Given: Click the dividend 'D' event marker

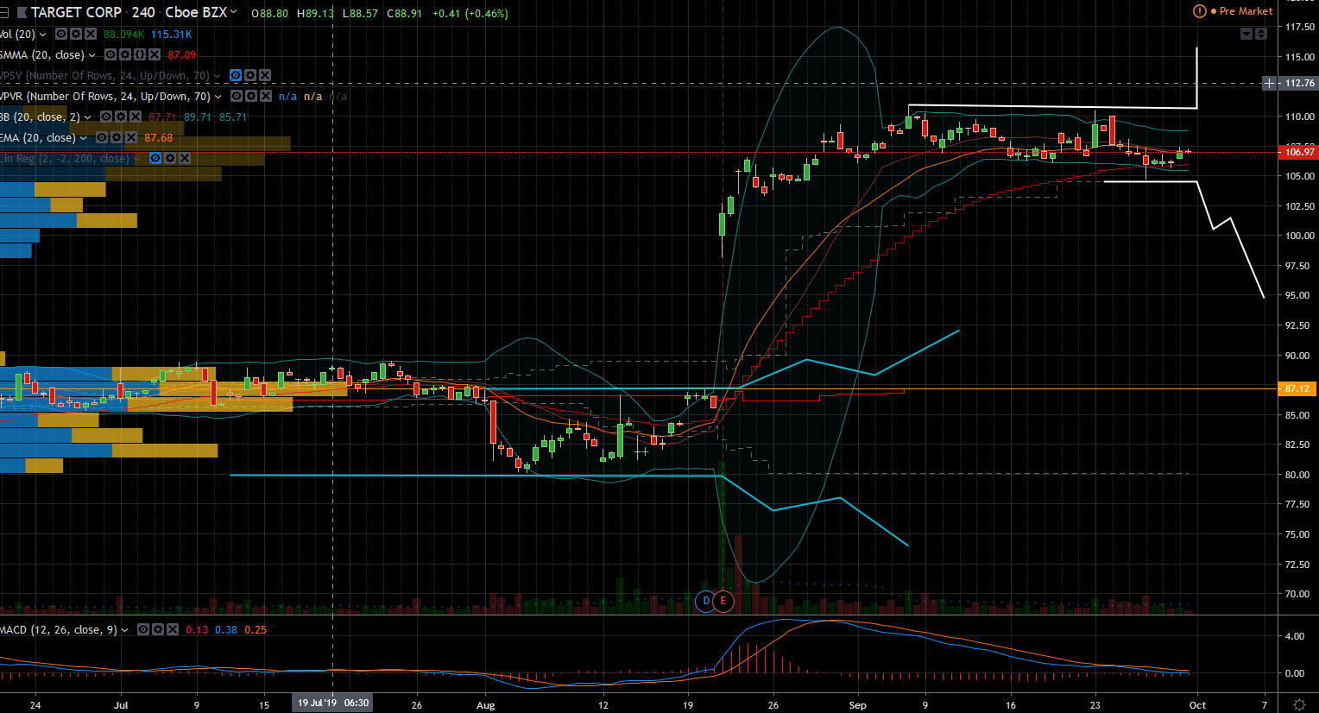Looking at the screenshot, I should [706, 601].
